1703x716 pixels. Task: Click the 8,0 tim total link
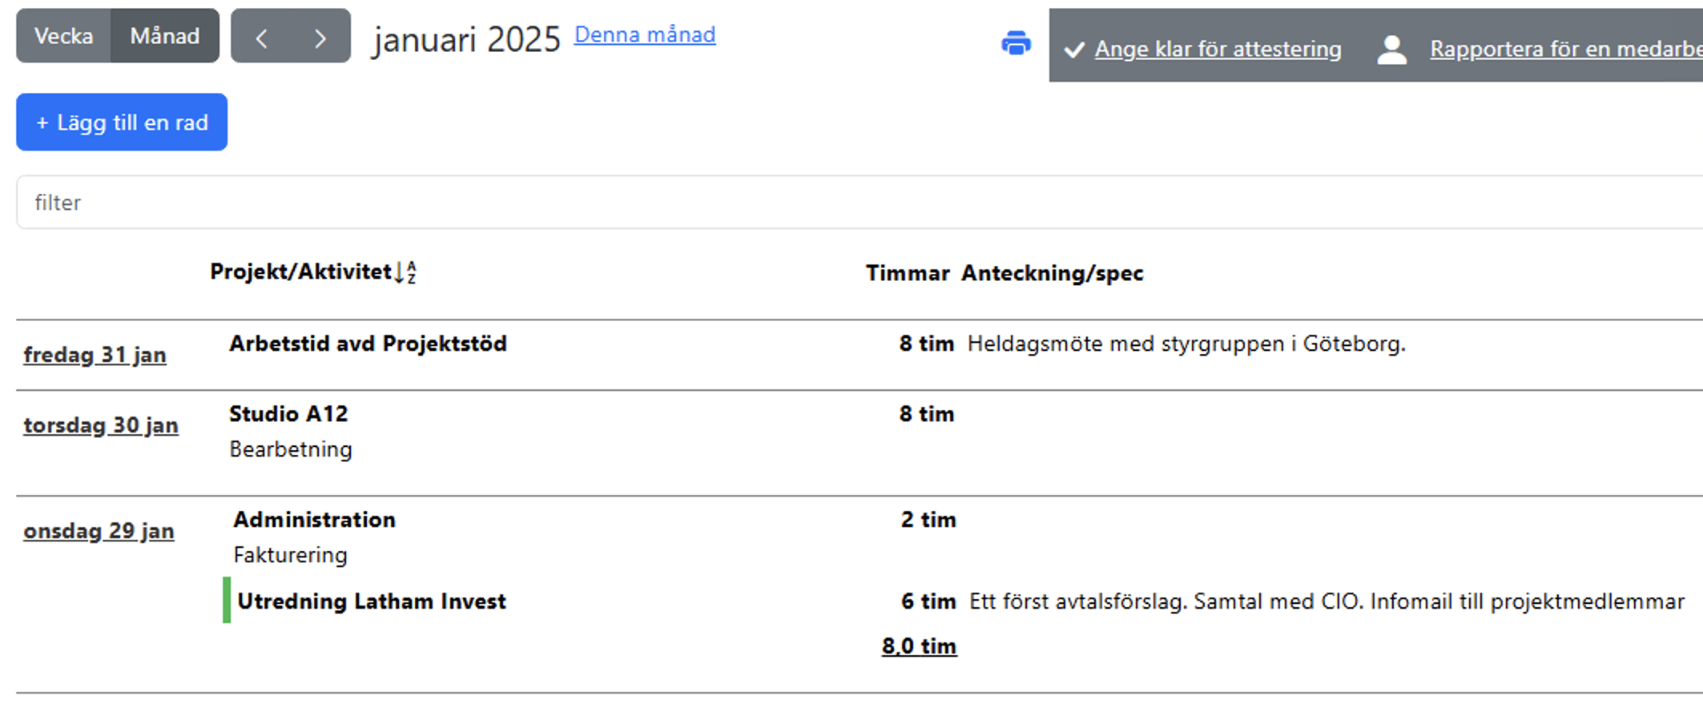pyautogui.click(x=919, y=646)
